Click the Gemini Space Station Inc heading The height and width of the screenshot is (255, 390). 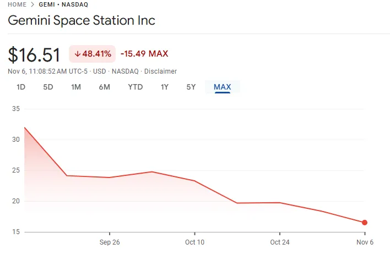point(82,21)
